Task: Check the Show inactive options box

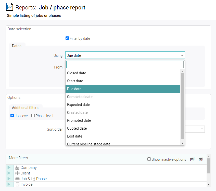Action: point(149,159)
